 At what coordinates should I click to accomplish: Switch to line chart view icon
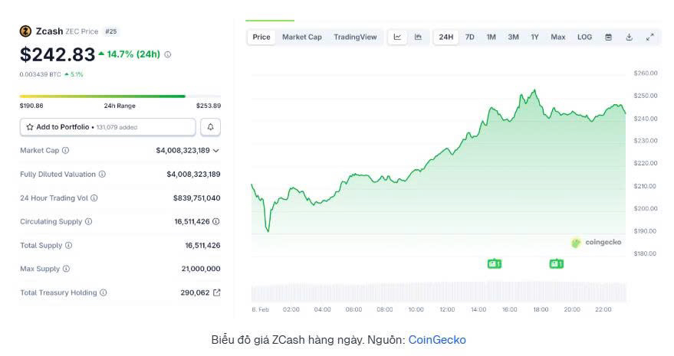[x=398, y=38]
